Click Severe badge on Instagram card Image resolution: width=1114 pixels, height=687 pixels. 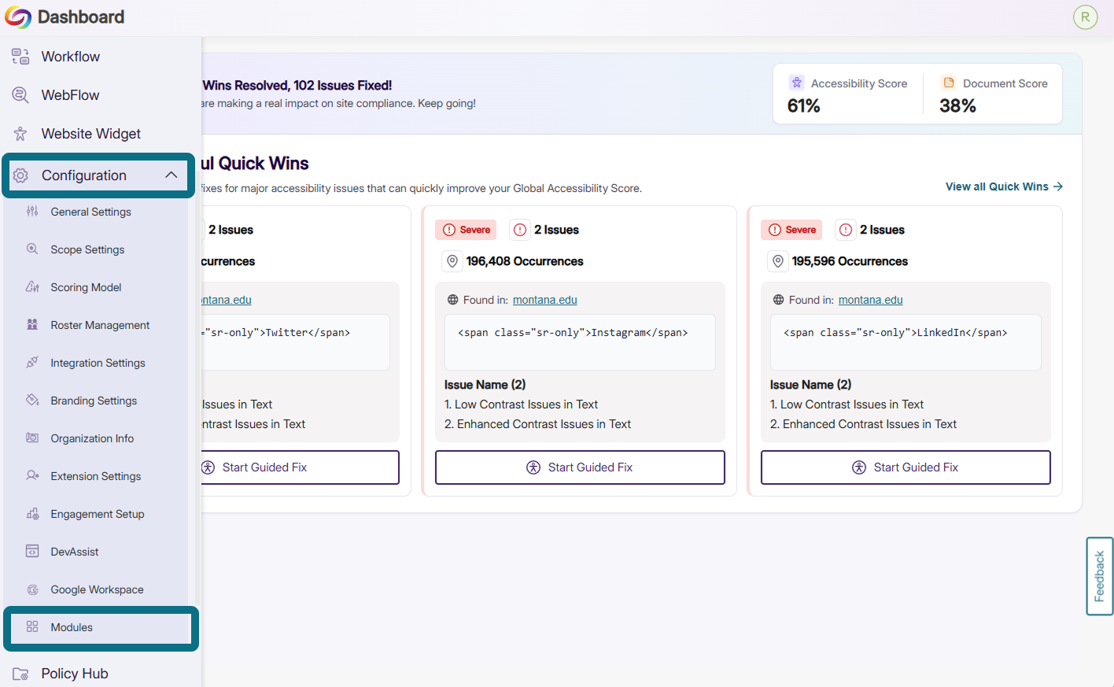[x=466, y=230]
